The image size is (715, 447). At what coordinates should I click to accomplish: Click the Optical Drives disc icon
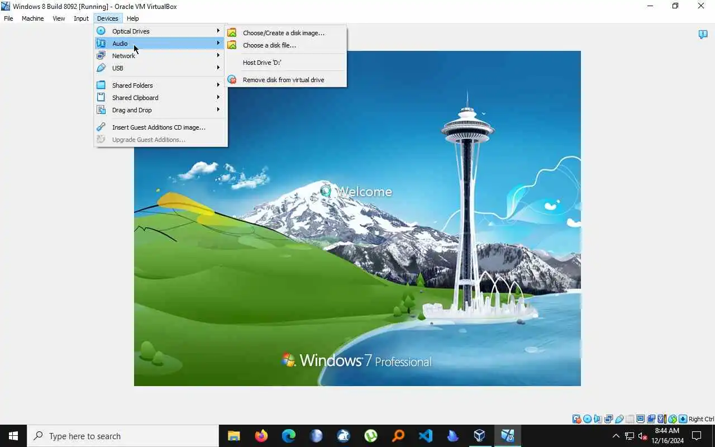101,31
